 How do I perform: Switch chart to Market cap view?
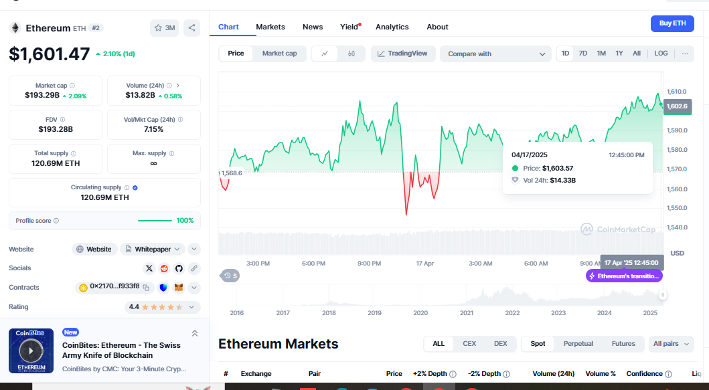click(x=279, y=54)
